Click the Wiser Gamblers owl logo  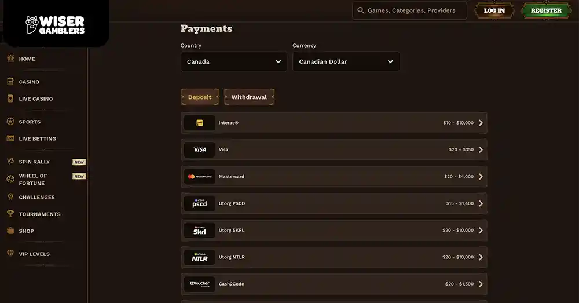56,25
